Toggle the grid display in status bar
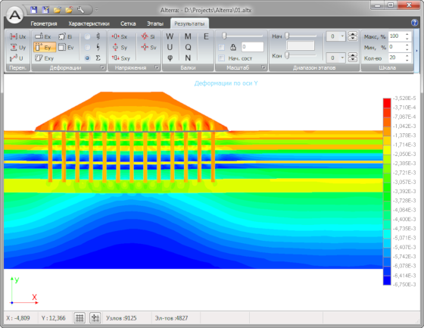Screen dimensions: 424x328 tap(79, 317)
